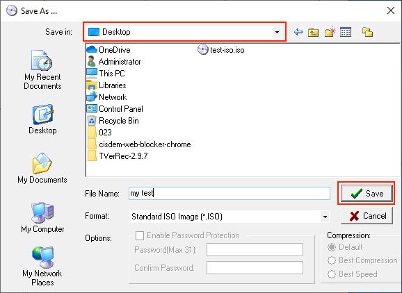Select Best Speed radio option
The height and width of the screenshot is (293, 402).
pos(332,274)
